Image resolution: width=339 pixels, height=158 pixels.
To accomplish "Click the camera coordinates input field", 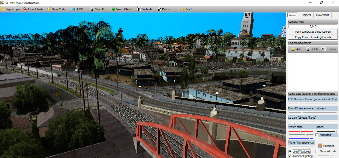I will pyautogui.click(x=313, y=26).
